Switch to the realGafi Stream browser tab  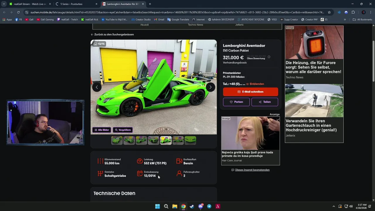click(x=30, y=4)
